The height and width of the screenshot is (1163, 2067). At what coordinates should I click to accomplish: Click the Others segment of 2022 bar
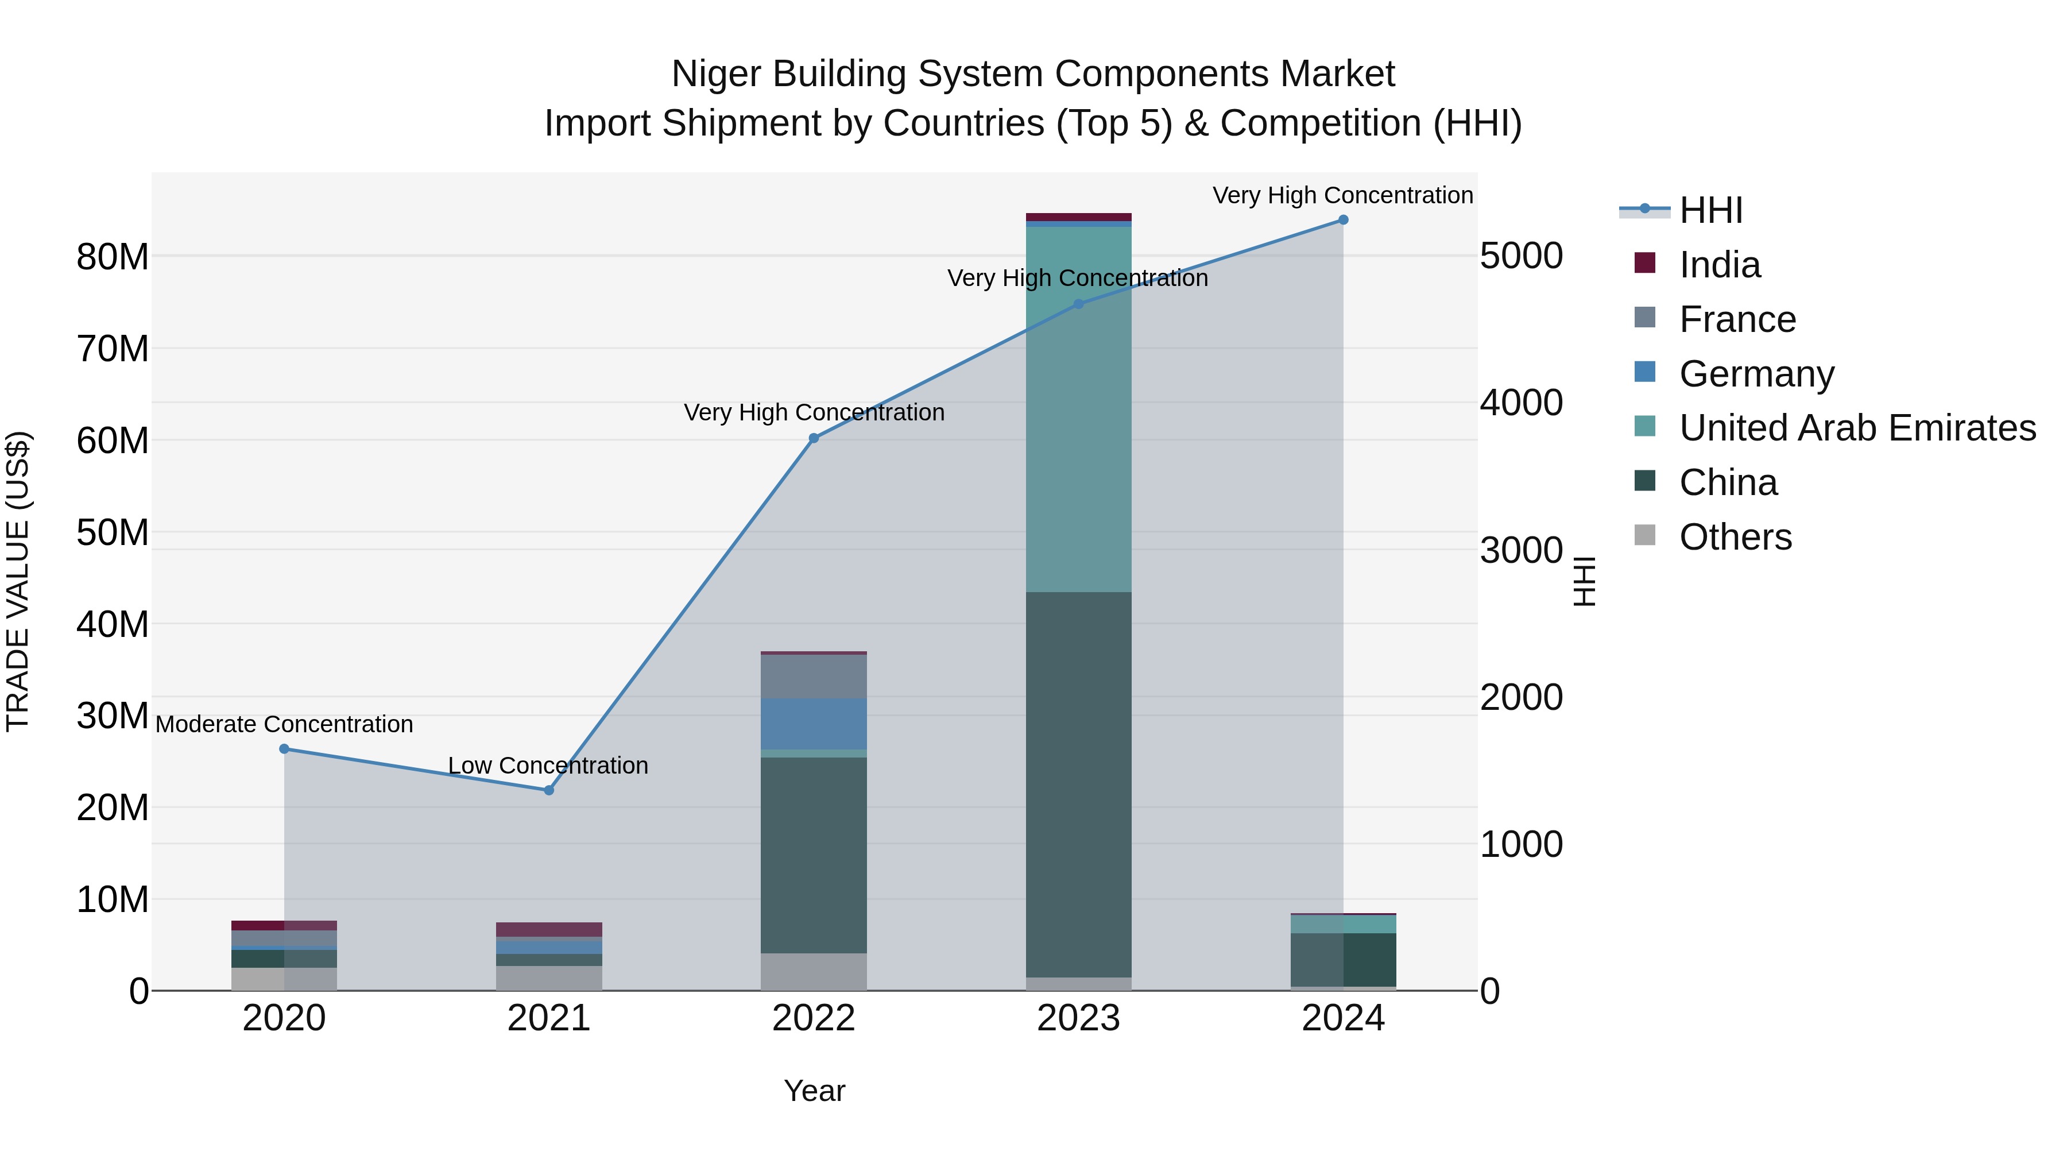click(x=814, y=972)
